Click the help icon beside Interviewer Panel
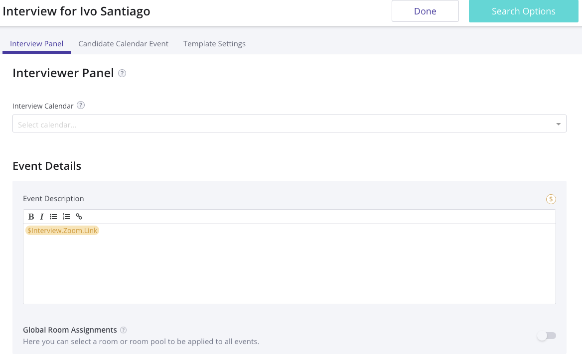Image resolution: width=582 pixels, height=361 pixels. (122, 73)
